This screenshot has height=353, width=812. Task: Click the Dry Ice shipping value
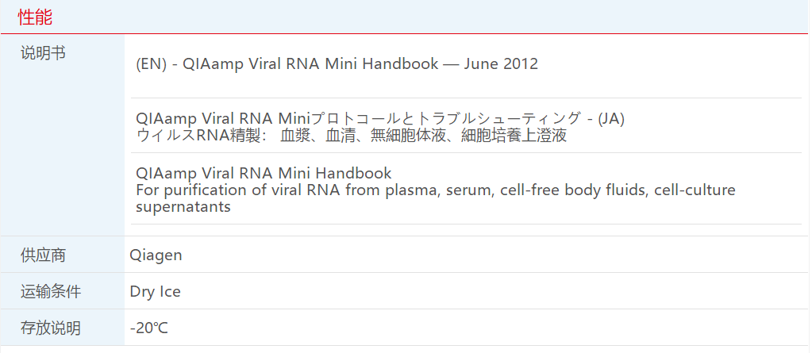point(155,292)
